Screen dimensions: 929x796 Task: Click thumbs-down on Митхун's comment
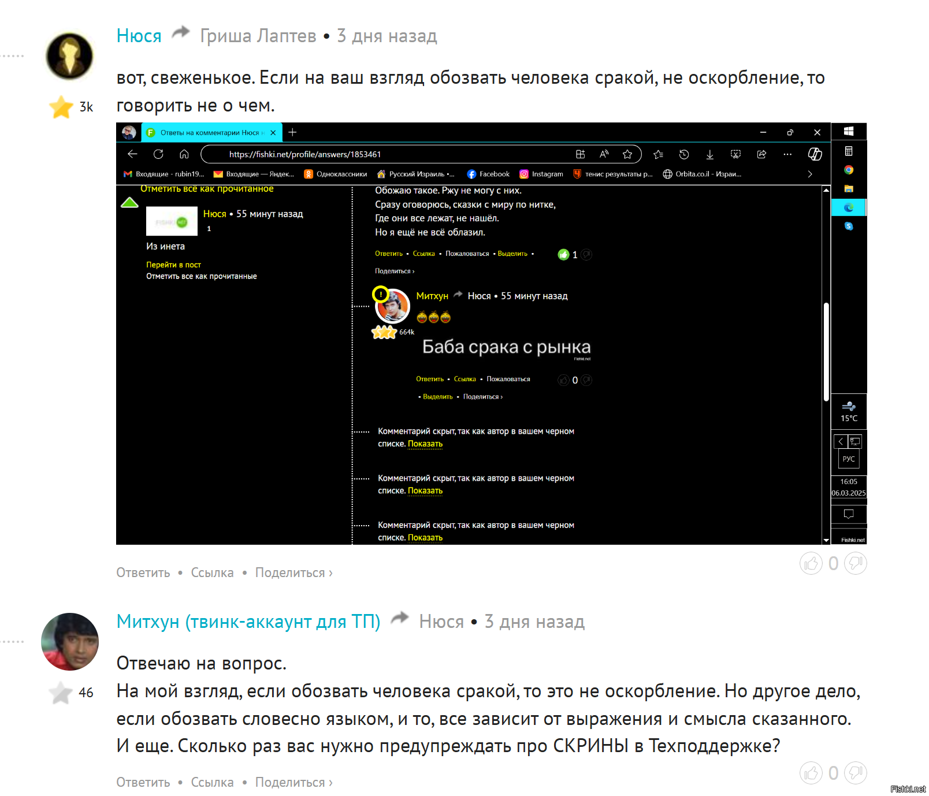pos(856,773)
